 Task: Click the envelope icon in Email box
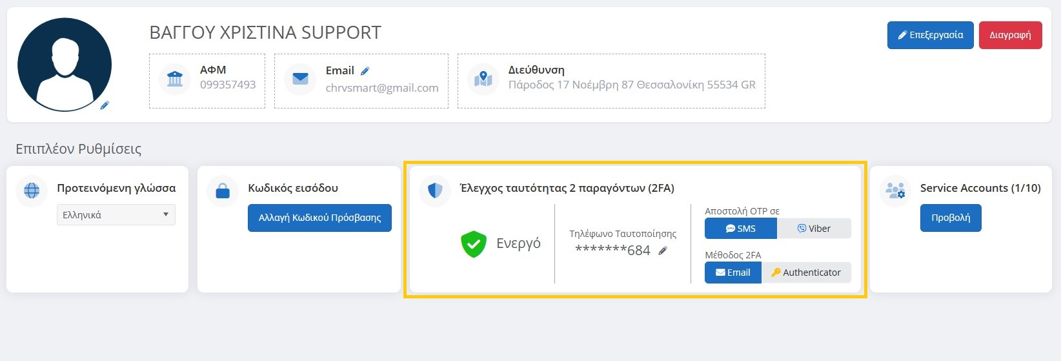click(300, 79)
